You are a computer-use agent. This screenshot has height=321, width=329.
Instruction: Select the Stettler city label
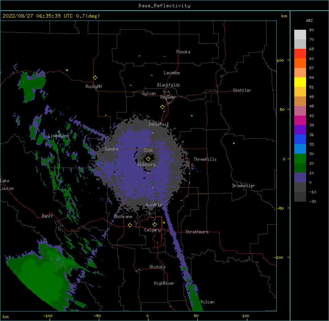coord(242,90)
